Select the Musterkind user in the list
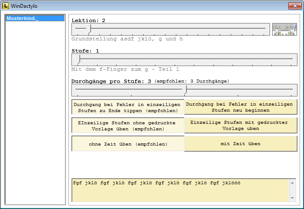This screenshot has height=209, width=304. coord(35,19)
